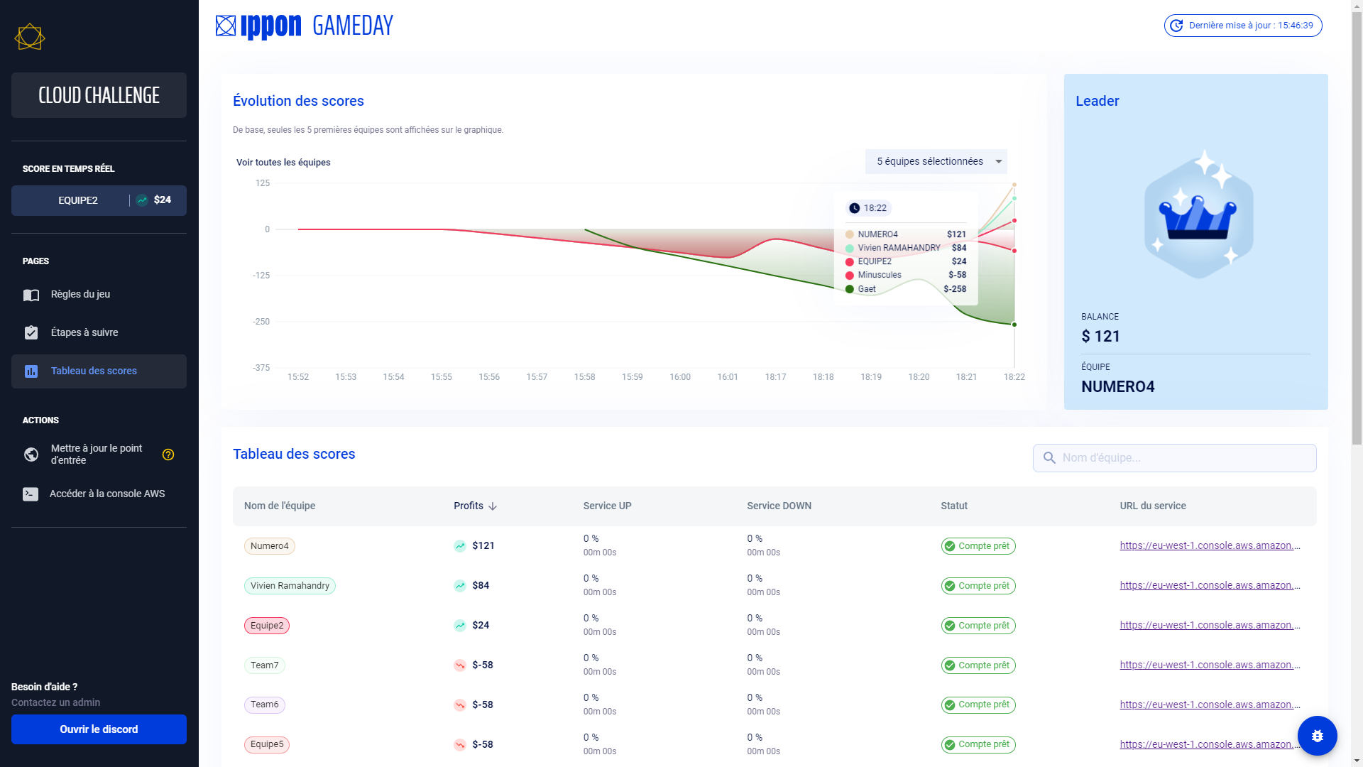The width and height of the screenshot is (1363, 767).
Task: Click the $ 121 balance value
Action: coord(1100,337)
